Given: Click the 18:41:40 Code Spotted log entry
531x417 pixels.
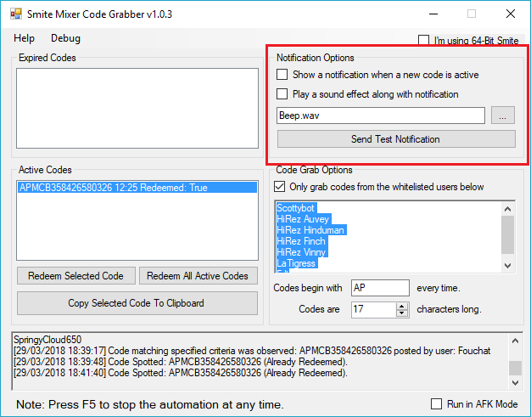Looking at the screenshot, I should point(181,373).
